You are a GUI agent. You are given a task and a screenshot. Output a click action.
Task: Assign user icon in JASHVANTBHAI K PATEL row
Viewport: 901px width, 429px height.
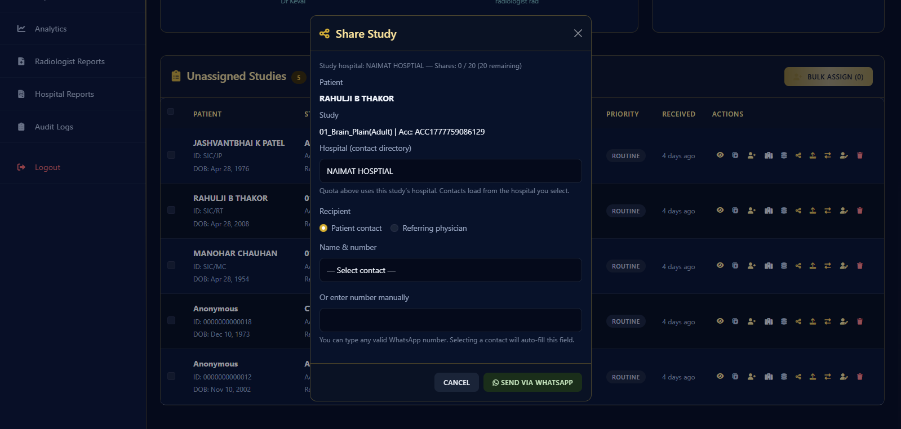pyautogui.click(x=751, y=155)
